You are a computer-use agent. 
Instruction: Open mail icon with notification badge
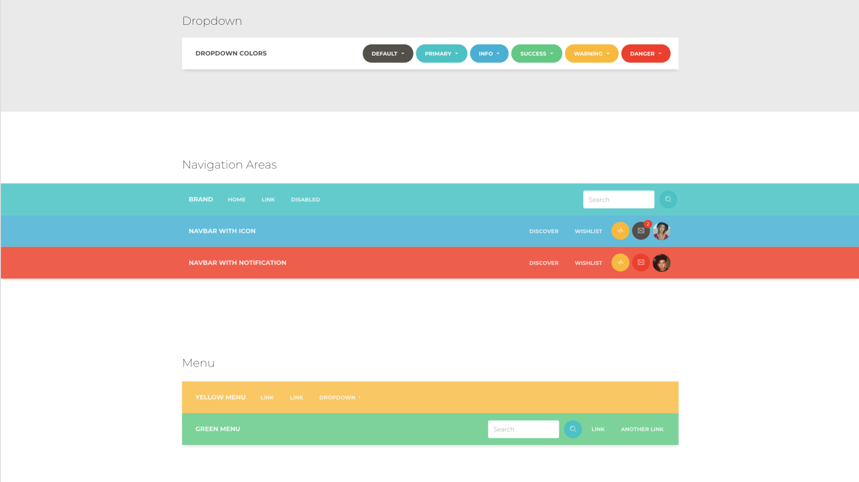(641, 231)
